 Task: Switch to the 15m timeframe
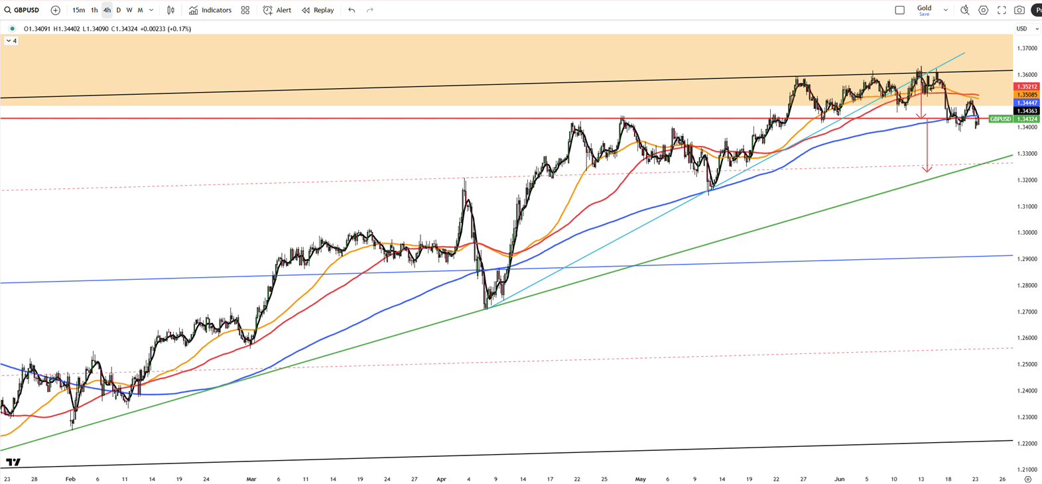pyautogui.click(x=78, y=10)
